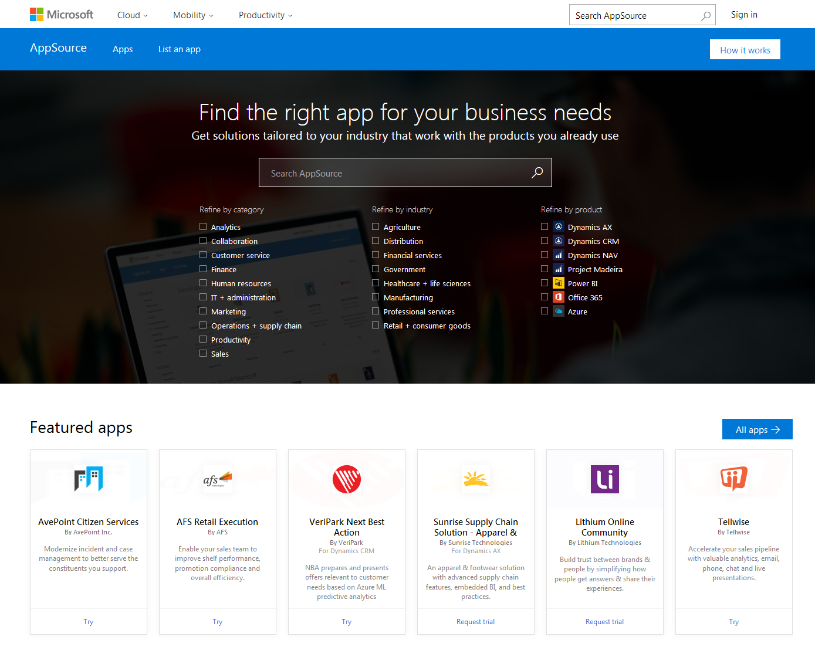Screen dimensions: 815x657
Task: Select the Distribution industry checkbox
Action: click(x=376, y=241)
